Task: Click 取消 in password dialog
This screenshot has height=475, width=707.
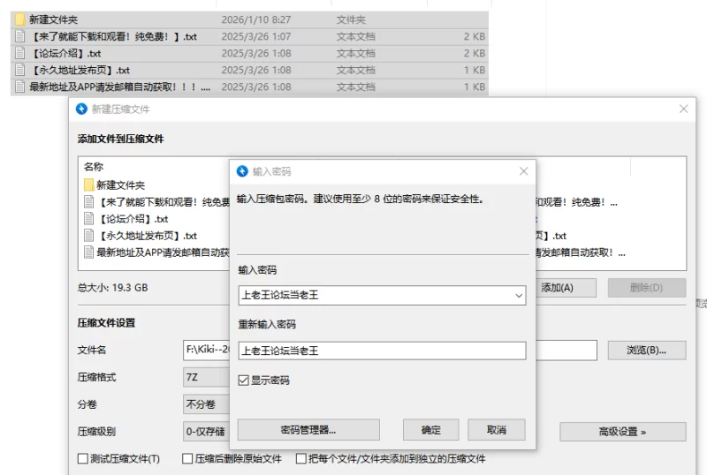Action: coord(497,430)
